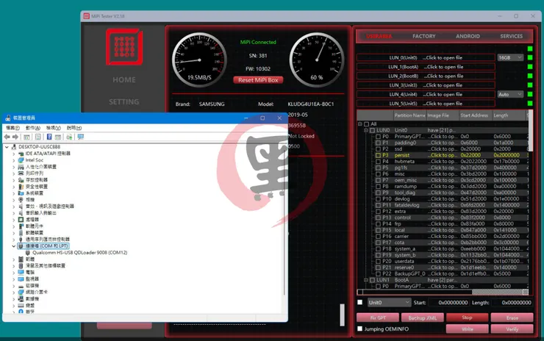
Task: Switch to the FACTORY tab
Action: point(423,36)
